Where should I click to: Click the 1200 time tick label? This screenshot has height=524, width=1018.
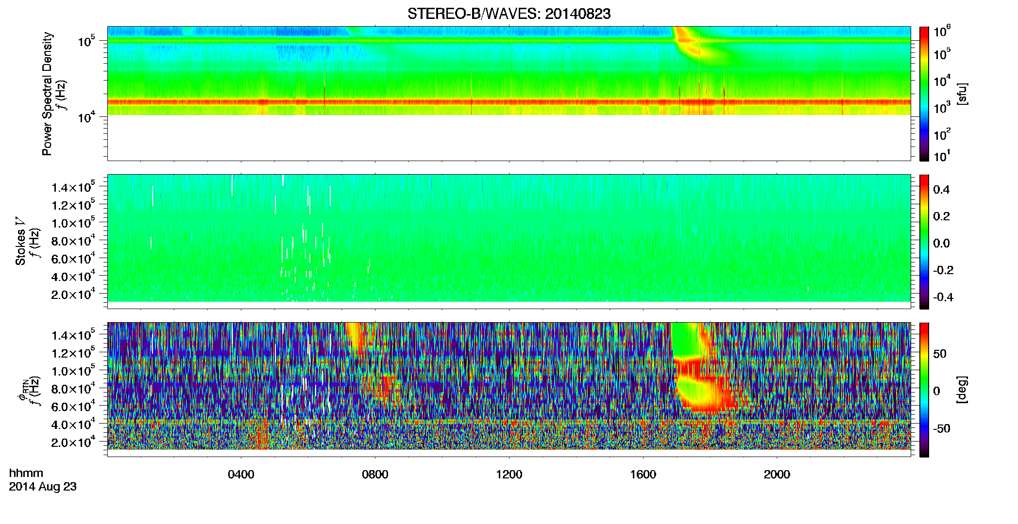(509, 475)
